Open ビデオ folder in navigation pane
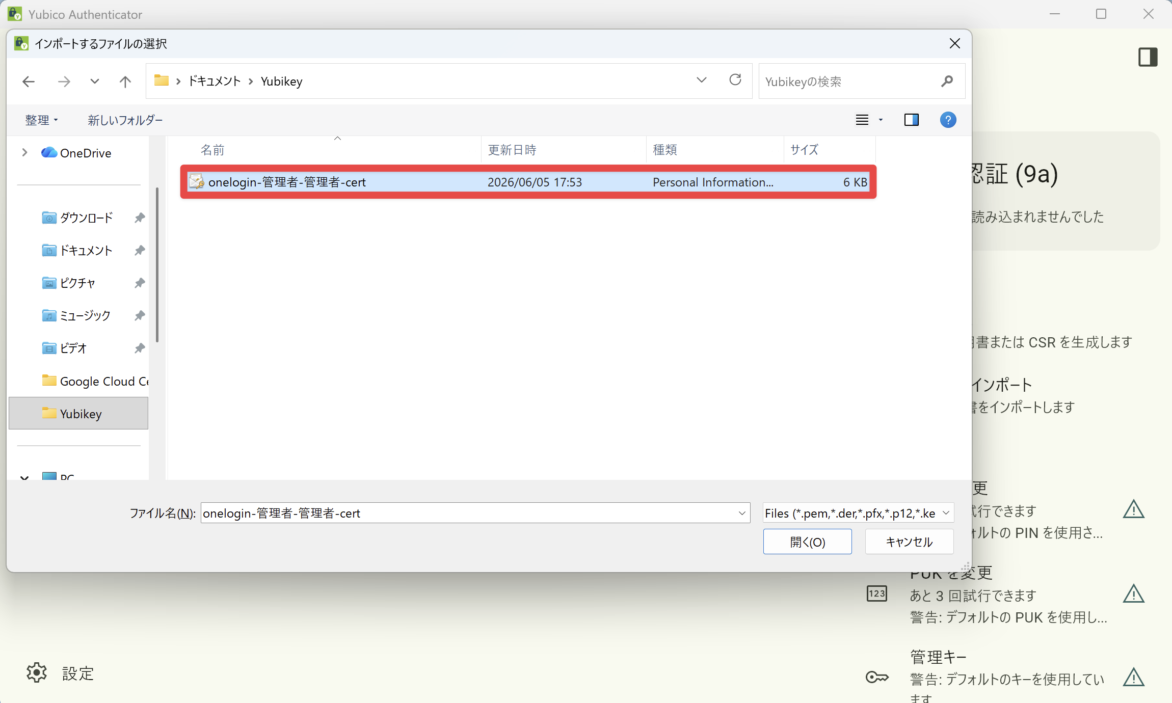 tap(64, 348)
